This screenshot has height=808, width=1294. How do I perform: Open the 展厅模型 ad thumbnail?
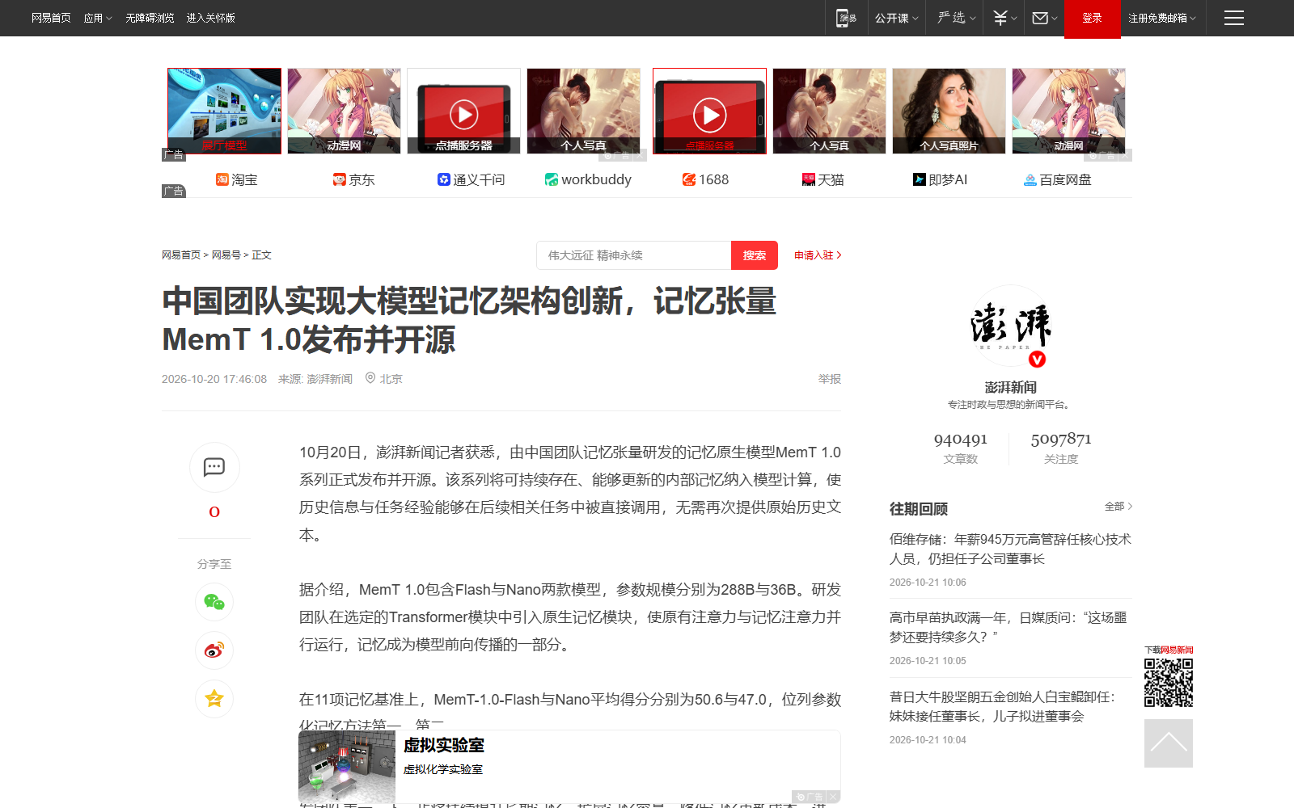coord(224,111)
